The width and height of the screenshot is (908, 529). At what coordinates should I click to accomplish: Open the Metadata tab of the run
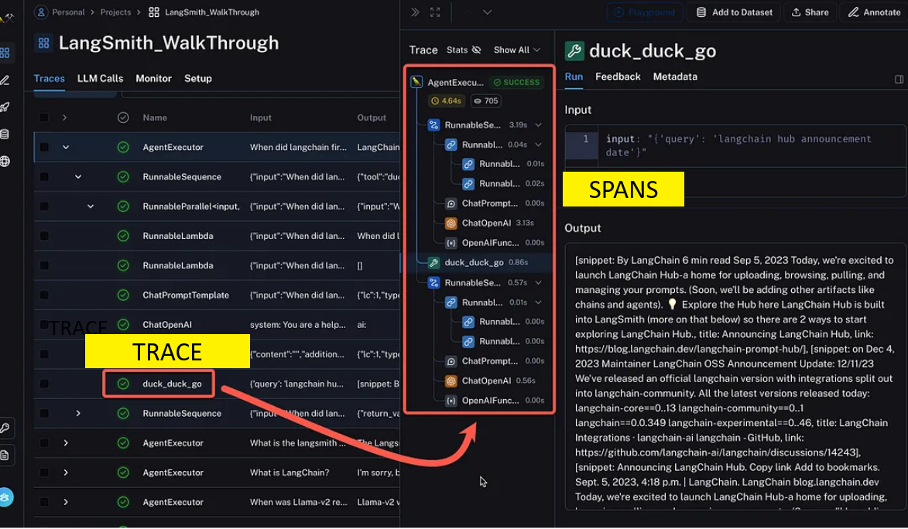click(675, 77)
